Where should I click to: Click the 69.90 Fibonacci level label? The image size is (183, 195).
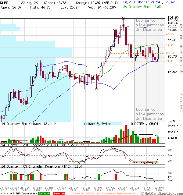(x=170, y=34)
